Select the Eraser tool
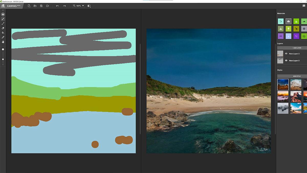307x173 pixels. tap(3, 28)
